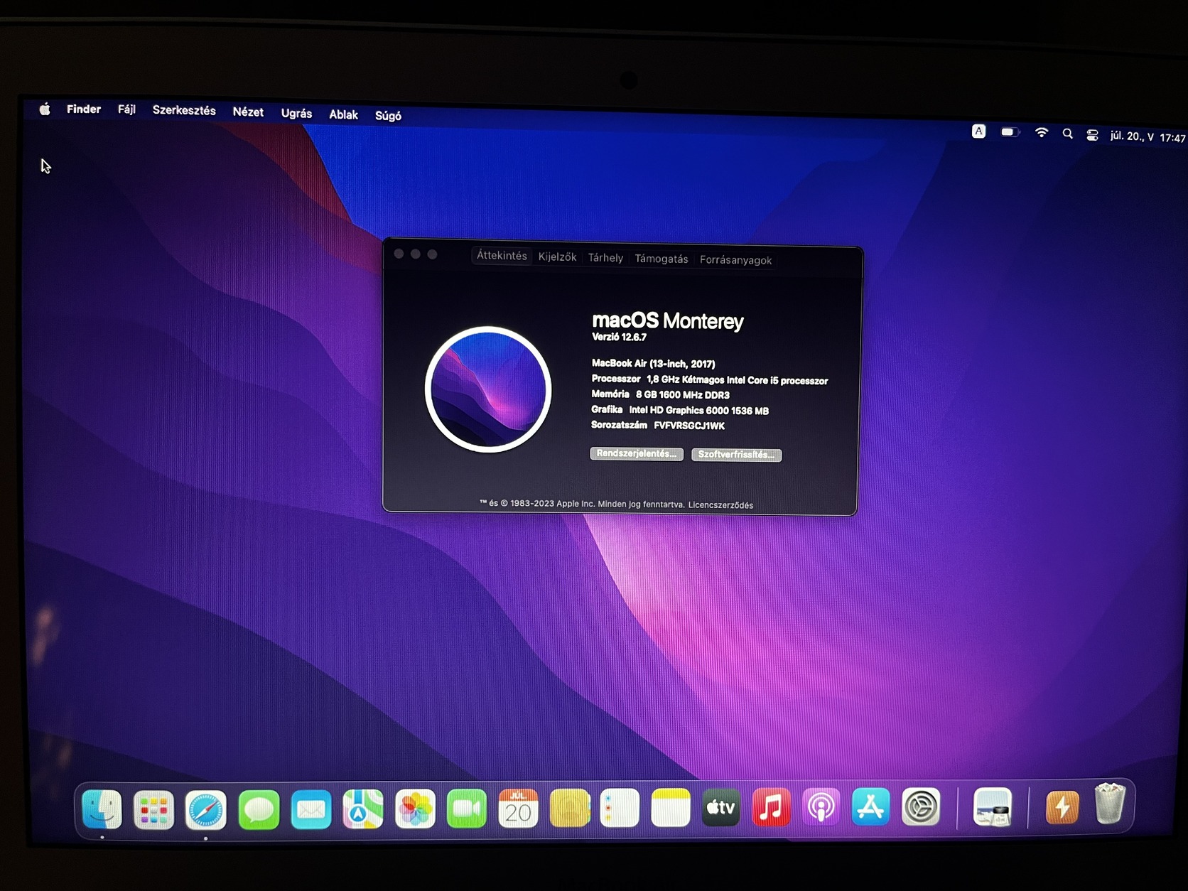Open the Súgó help menu

coord(388,116)
